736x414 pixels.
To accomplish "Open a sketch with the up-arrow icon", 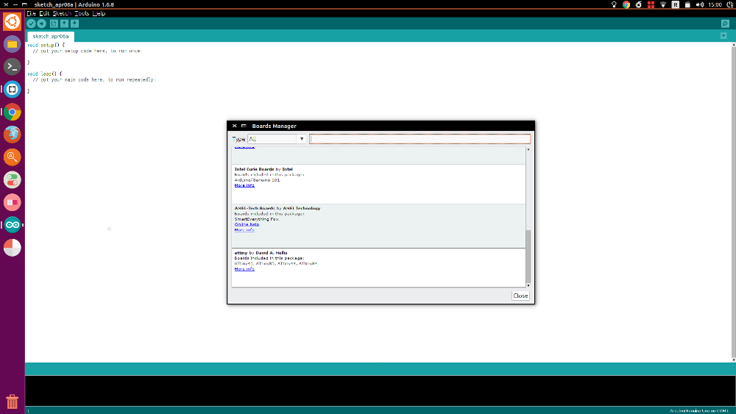I will click(64, 24).
